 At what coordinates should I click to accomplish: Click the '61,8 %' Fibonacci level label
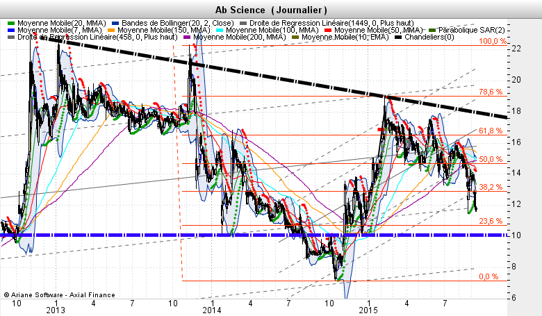coord(491,131)
